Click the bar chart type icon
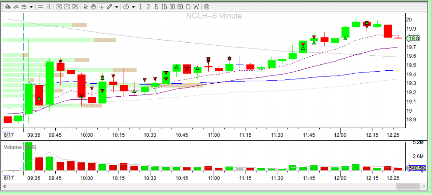 pyautogui.click(x=8, y=7)
